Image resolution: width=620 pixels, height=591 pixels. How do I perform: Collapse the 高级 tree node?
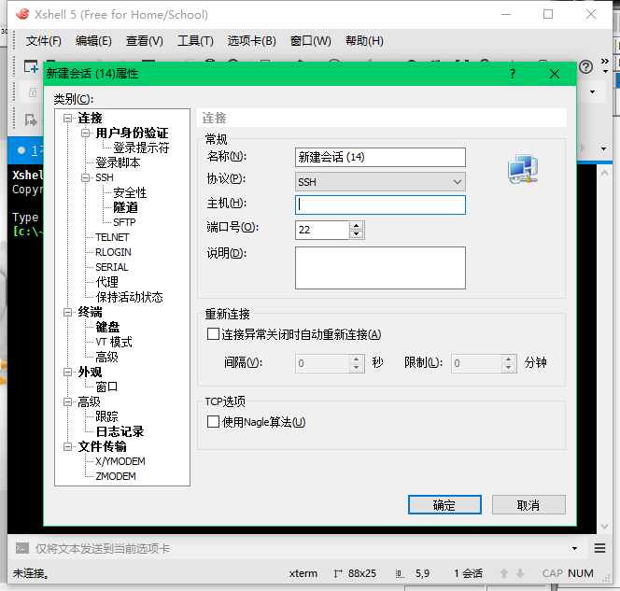pyautogui.click(x=68, y=402)
